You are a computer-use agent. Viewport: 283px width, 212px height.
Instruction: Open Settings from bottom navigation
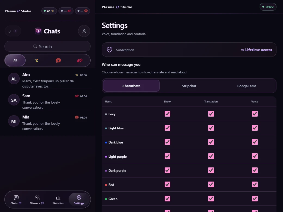point(79,200)
